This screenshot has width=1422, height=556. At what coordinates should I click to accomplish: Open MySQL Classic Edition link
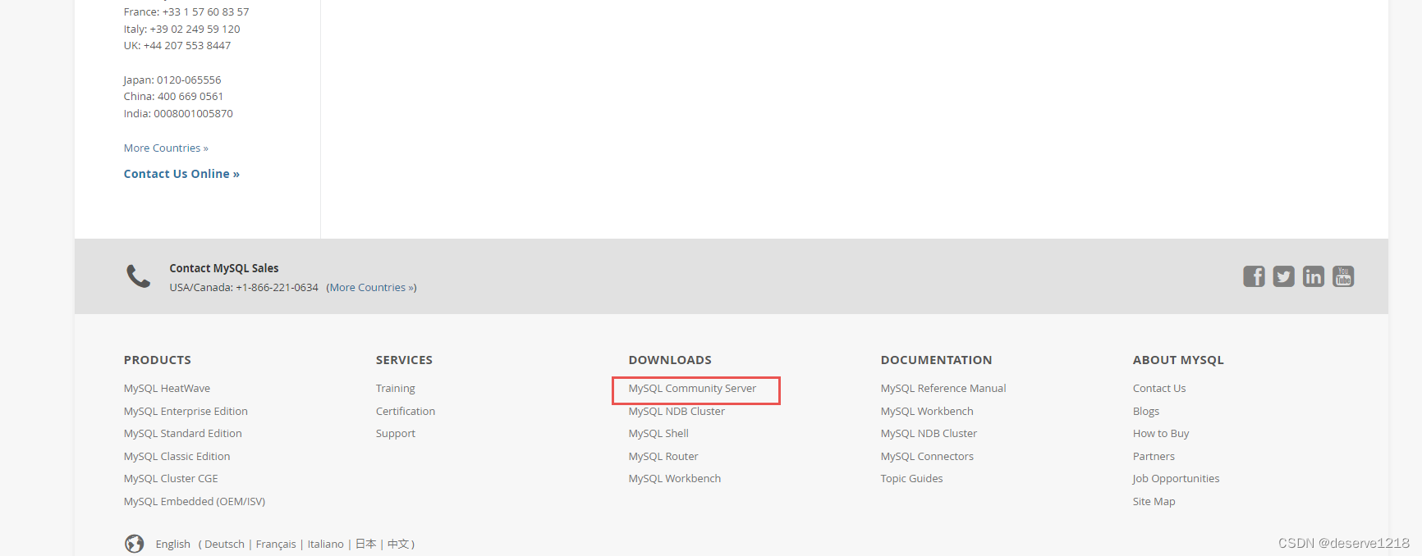(177, 457)
